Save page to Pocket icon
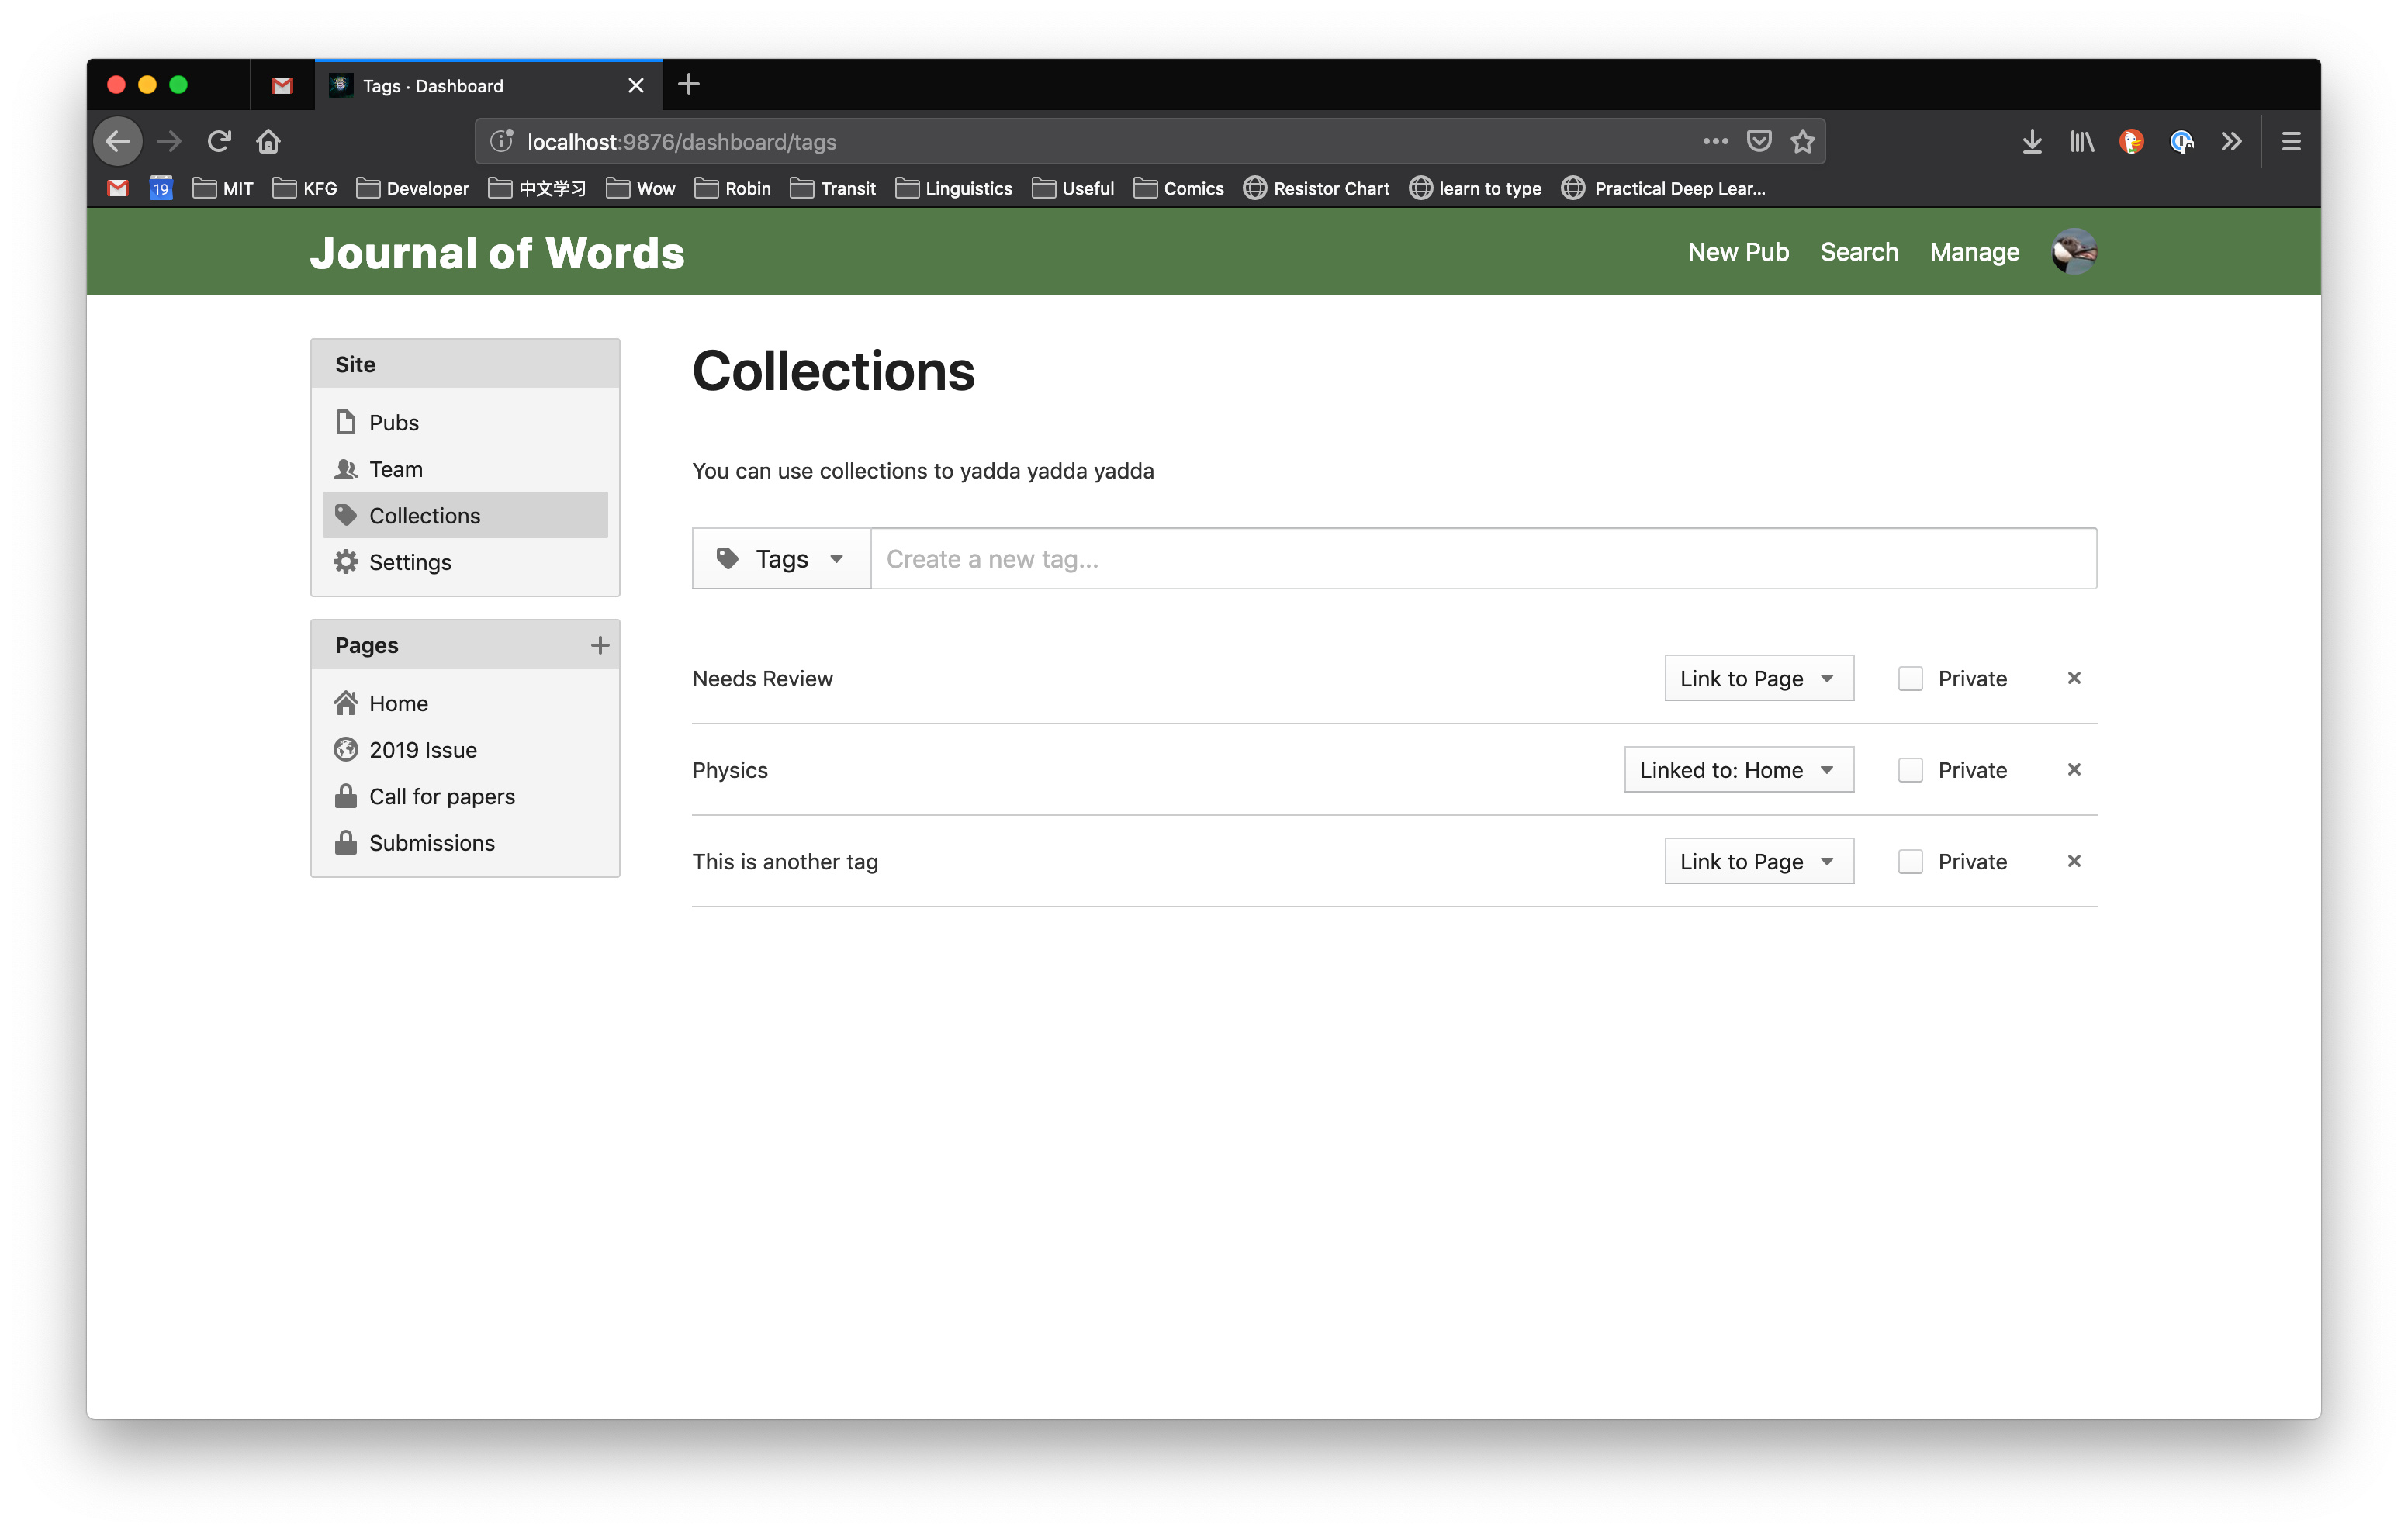 click(x=1759, y=141)
